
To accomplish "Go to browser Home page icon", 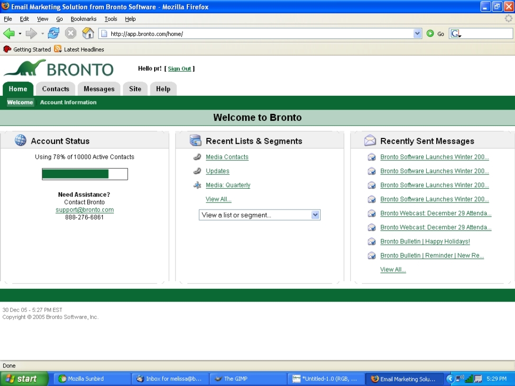I will [x=88, y=33].
